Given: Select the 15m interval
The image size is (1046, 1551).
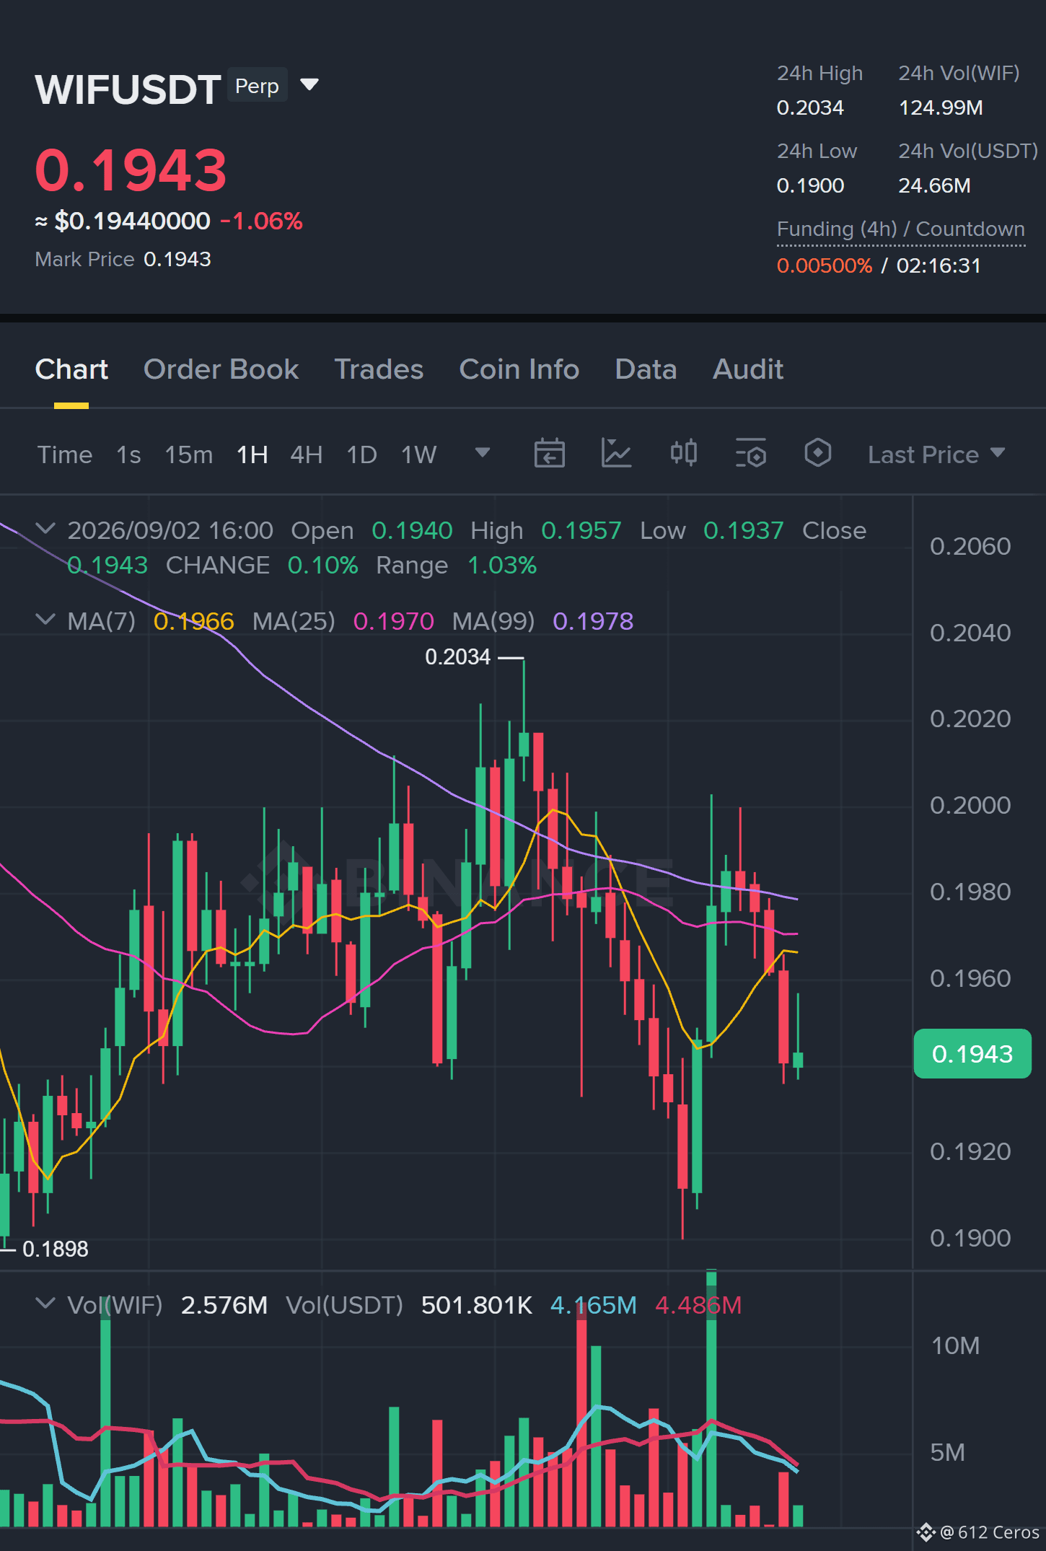Looking at the screenshot, I should pyautogui.click(x=188, y=454).
